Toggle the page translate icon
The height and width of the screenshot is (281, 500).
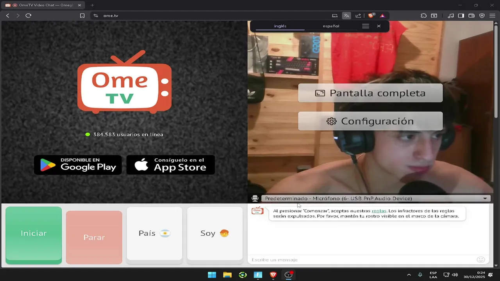coord(346,16)
